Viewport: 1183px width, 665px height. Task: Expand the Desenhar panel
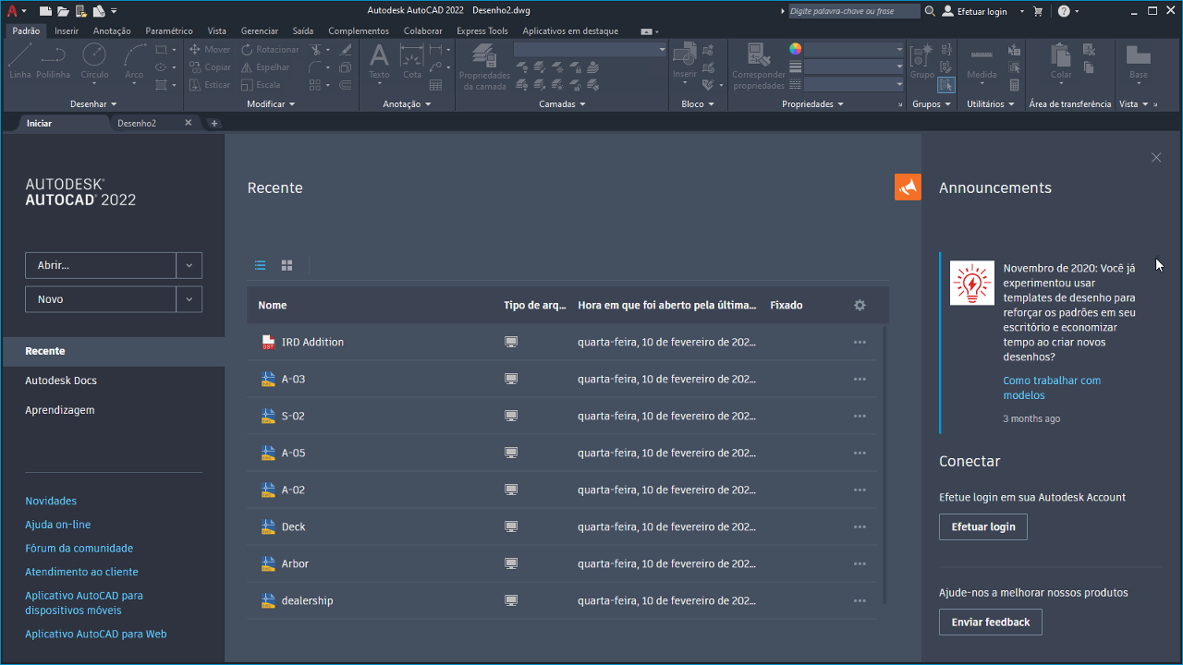pos(93,104)
